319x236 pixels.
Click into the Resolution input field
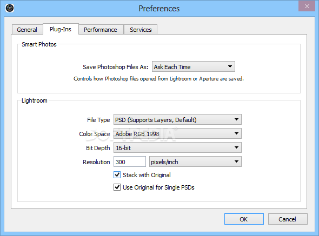tap(130, 161)
